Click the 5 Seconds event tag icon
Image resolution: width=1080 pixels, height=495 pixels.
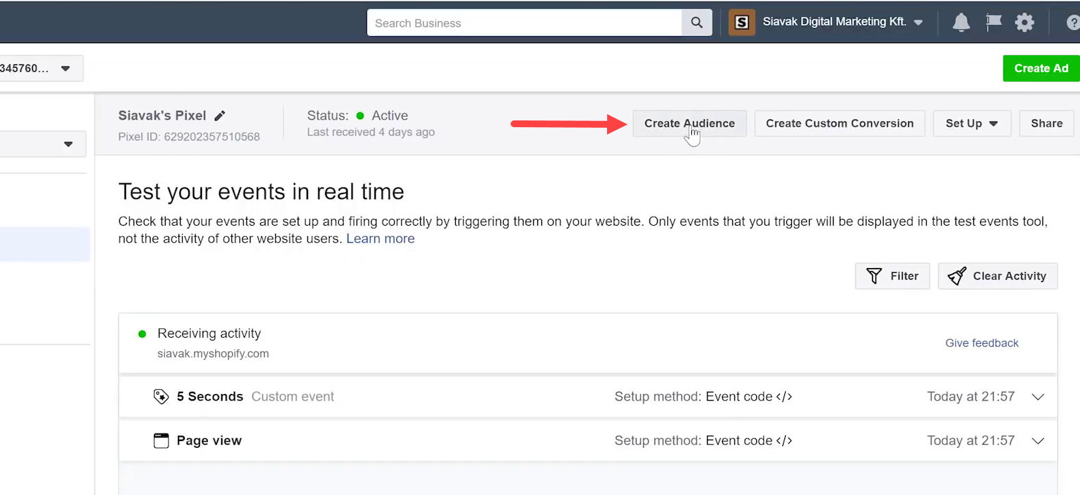click(161, 397)
